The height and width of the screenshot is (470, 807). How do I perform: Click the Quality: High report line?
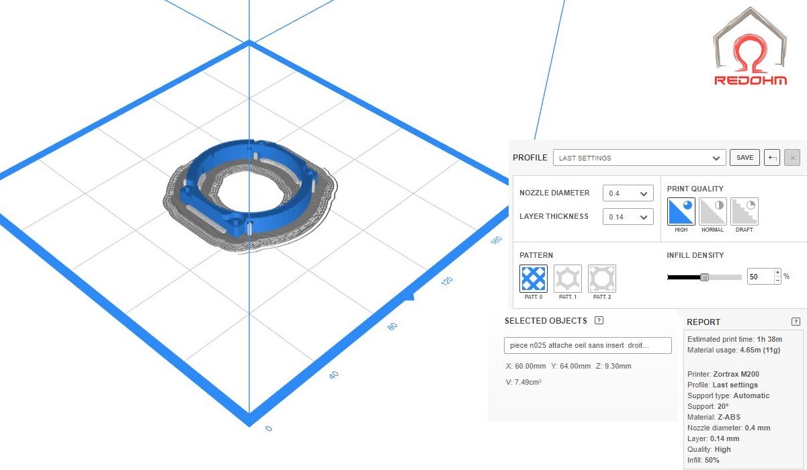709,449
